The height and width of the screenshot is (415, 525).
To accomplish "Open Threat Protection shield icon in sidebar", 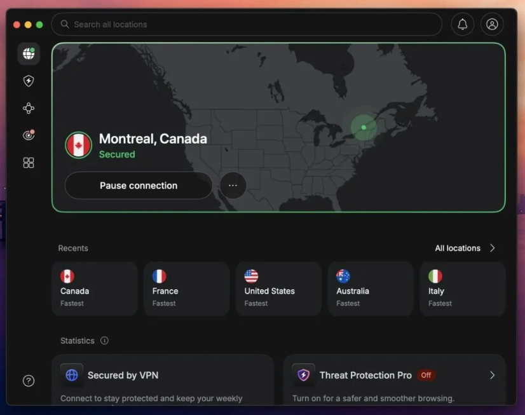I will pyautogui.click(x=29, y=81).
